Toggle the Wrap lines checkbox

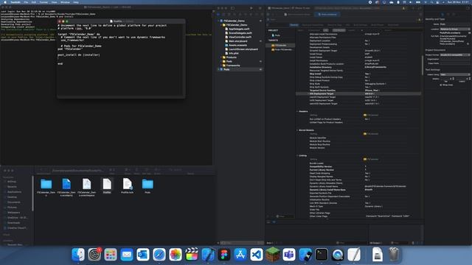[x=441, y=85]
